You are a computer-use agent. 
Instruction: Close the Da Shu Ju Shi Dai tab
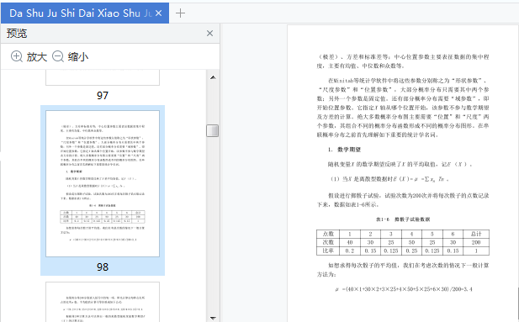(x=158, y=13)
